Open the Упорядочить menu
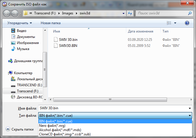This screenshot has height=138, width=196. coord(20,23)
